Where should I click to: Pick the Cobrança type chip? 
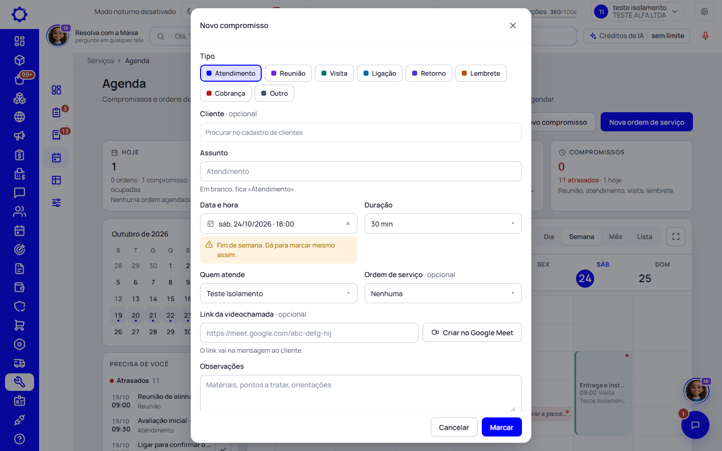click(x=226, y=93)
